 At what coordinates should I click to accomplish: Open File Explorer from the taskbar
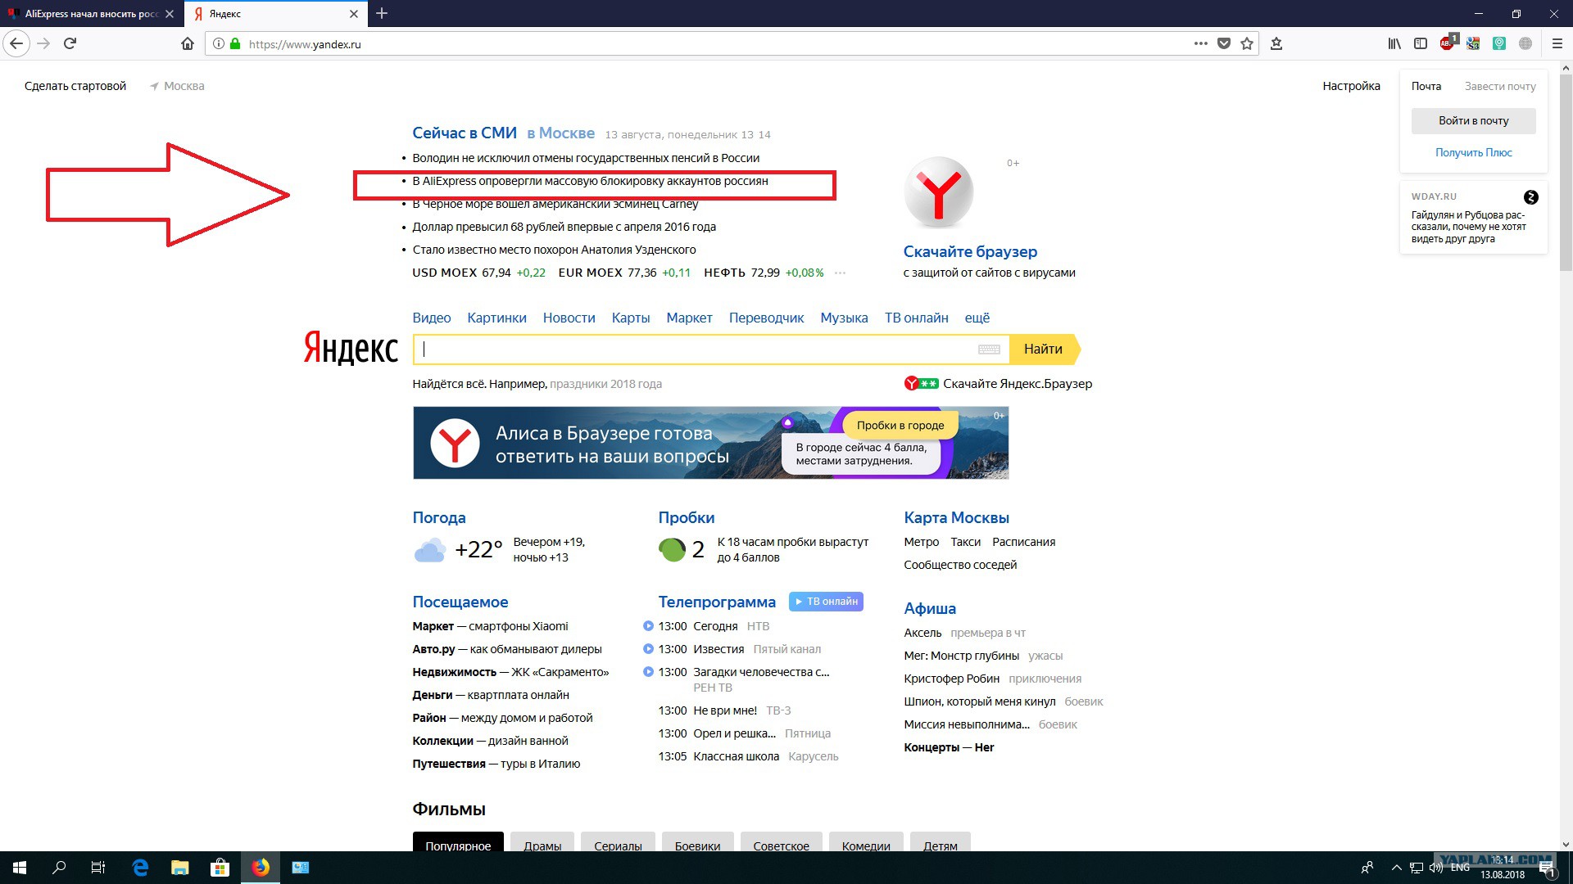click(x=180, y=868)
